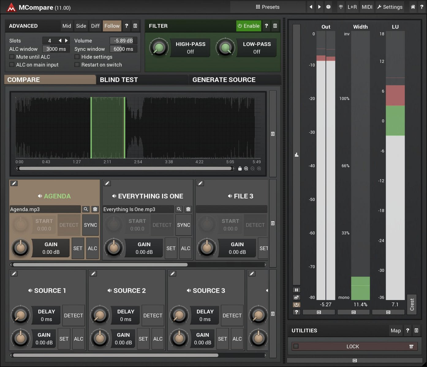
Task: Check the Mute until ALC checkbox
Action: (12, 57)
